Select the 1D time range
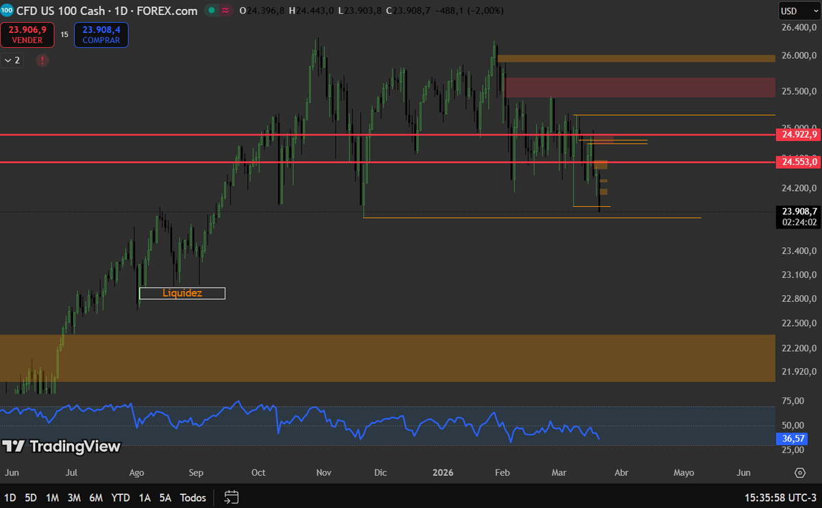Image resolution: width=822 pixels, height=508 pixels. click(11, 498)
